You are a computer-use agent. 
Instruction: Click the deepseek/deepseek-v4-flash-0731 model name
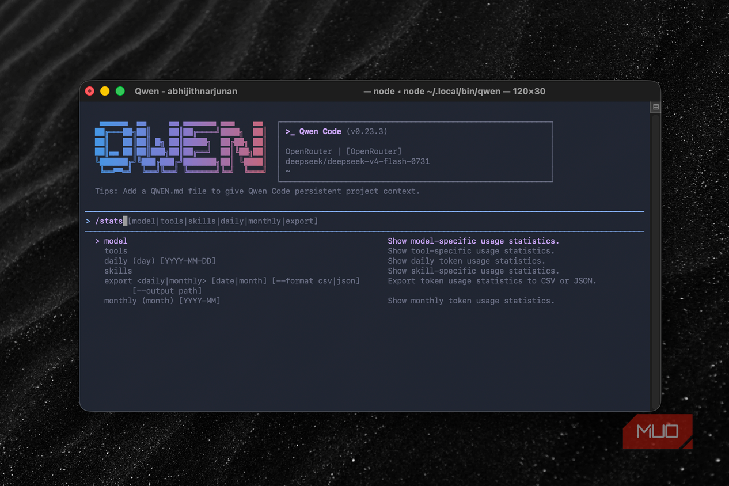358,161
